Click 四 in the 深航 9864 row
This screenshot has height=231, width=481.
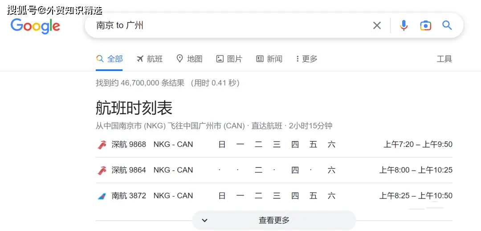pyautogui.click(x=295, y=170)
